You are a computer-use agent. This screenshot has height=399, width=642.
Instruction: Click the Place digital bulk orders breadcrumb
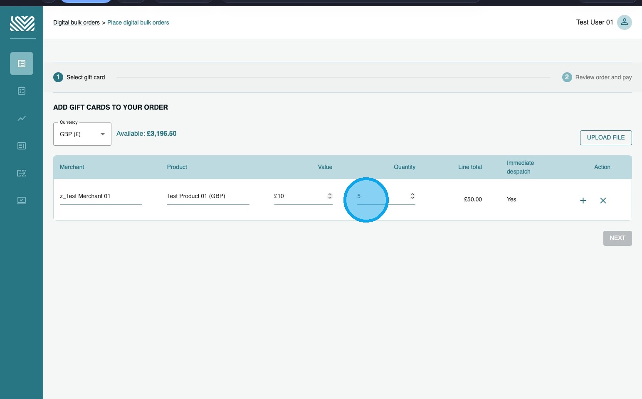[138, 22]
